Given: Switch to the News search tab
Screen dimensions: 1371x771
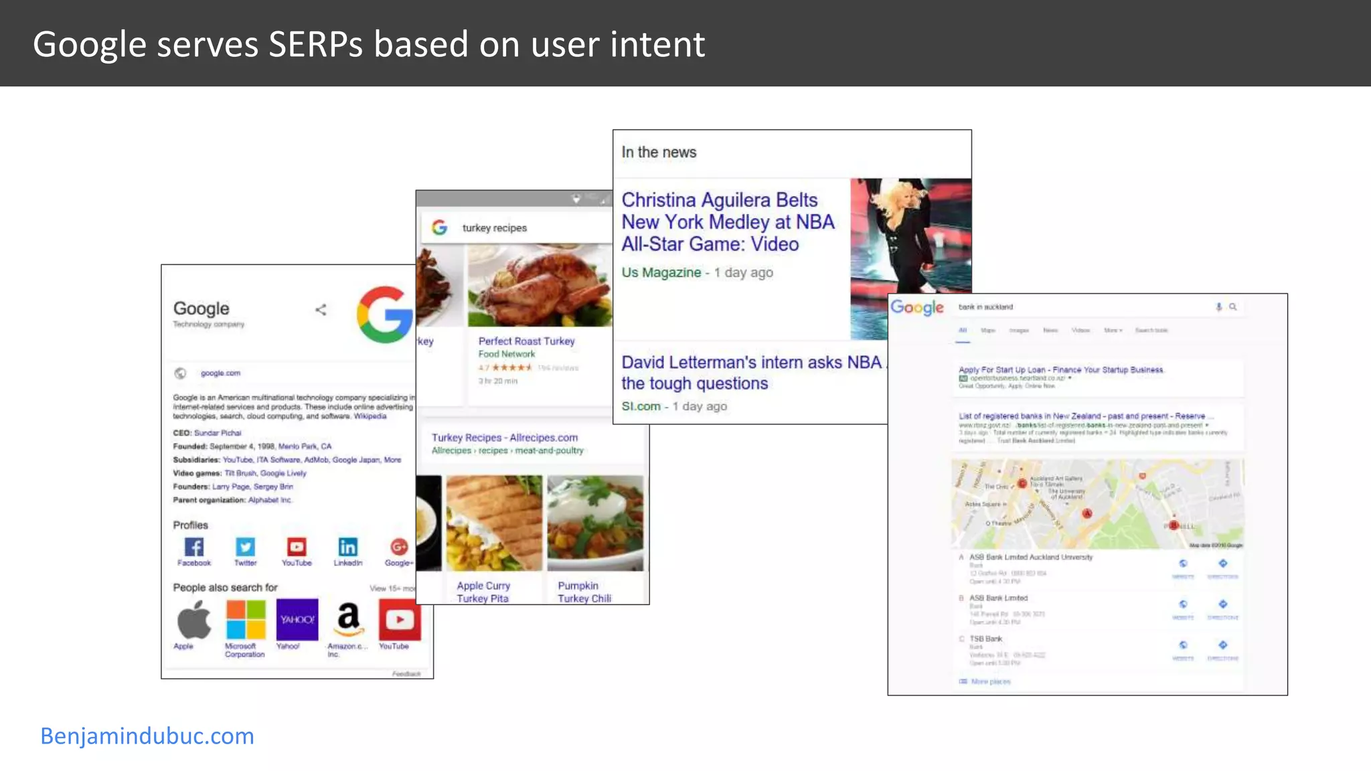Looking at the screenshot, I should [1050, 331].
